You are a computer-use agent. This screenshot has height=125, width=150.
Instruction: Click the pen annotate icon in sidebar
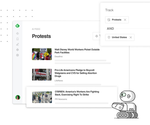coord(18,44)
